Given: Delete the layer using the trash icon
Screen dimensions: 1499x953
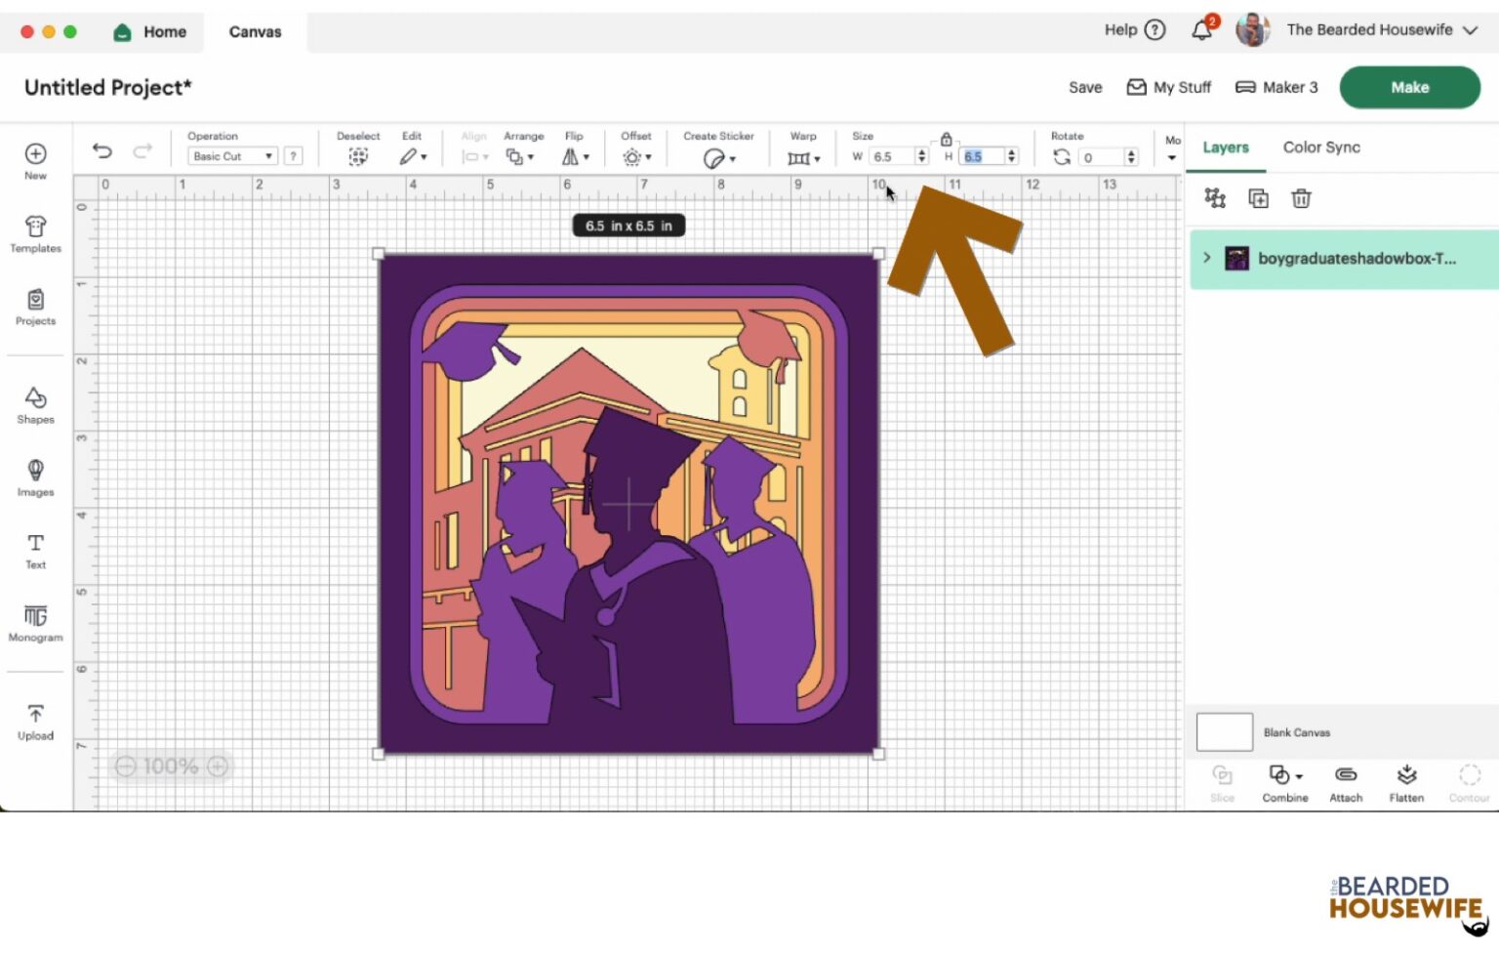Looking at the screenshot, I should (x=1301, y=198).
